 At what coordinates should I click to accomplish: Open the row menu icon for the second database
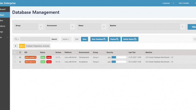coord(20,62)
